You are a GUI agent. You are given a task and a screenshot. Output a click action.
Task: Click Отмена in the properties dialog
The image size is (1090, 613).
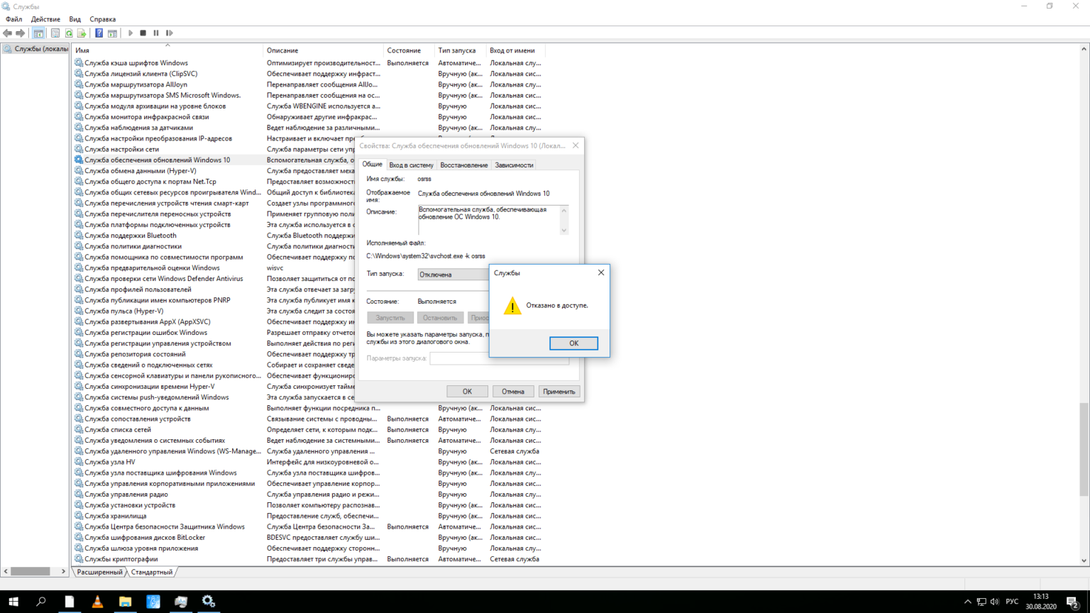click(513, 392)
